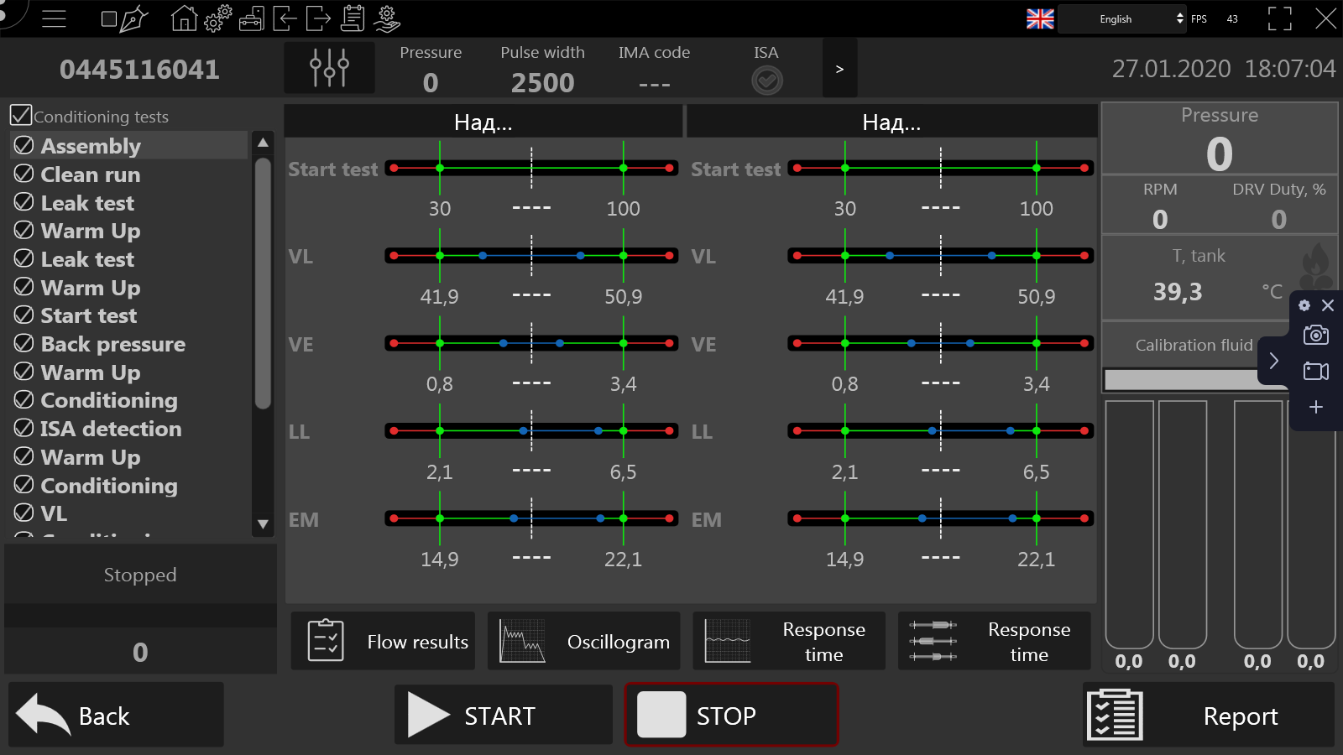Open the English language dropdown
The width and height of the screenshot is (1343, 755).
pyautogui.click(x=1121, y=18)
